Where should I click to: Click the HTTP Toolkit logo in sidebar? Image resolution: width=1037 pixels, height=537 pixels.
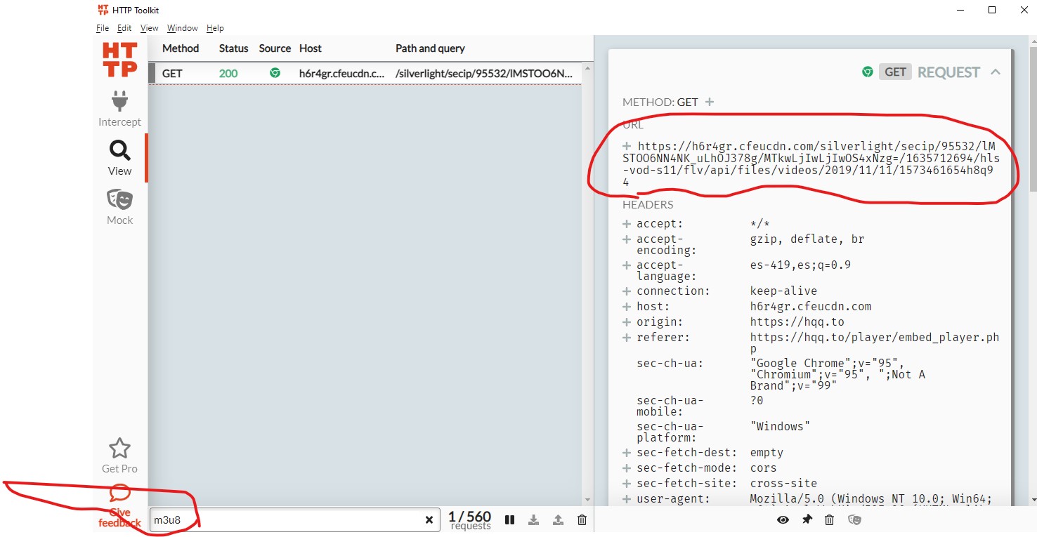point(120,60)
